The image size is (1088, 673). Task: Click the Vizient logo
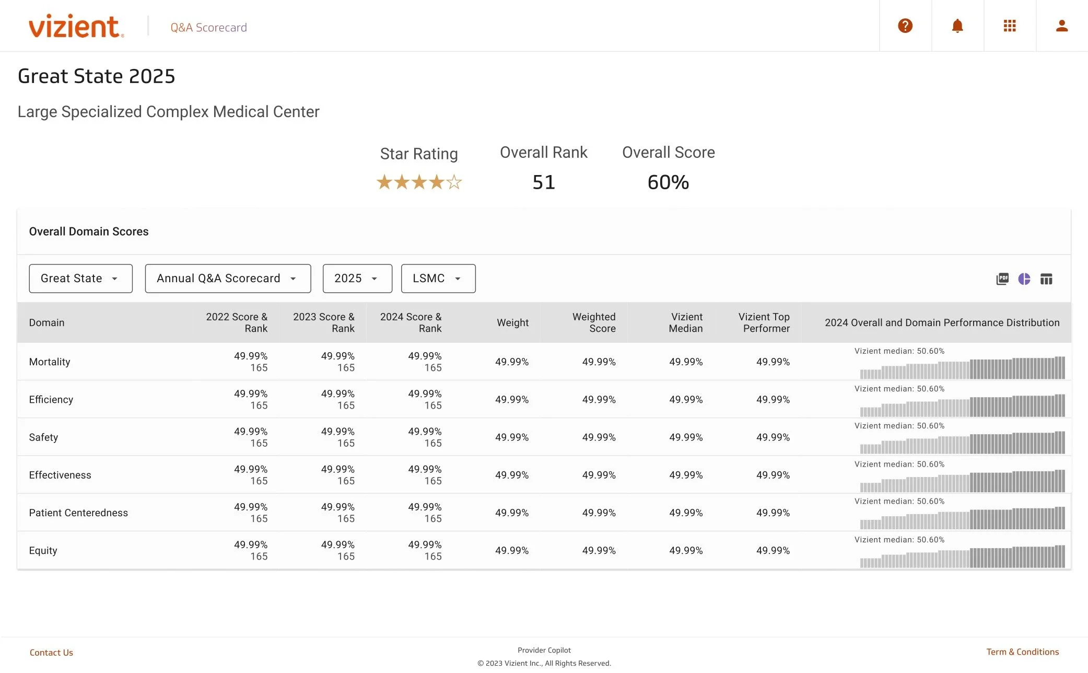click(75, 26)
